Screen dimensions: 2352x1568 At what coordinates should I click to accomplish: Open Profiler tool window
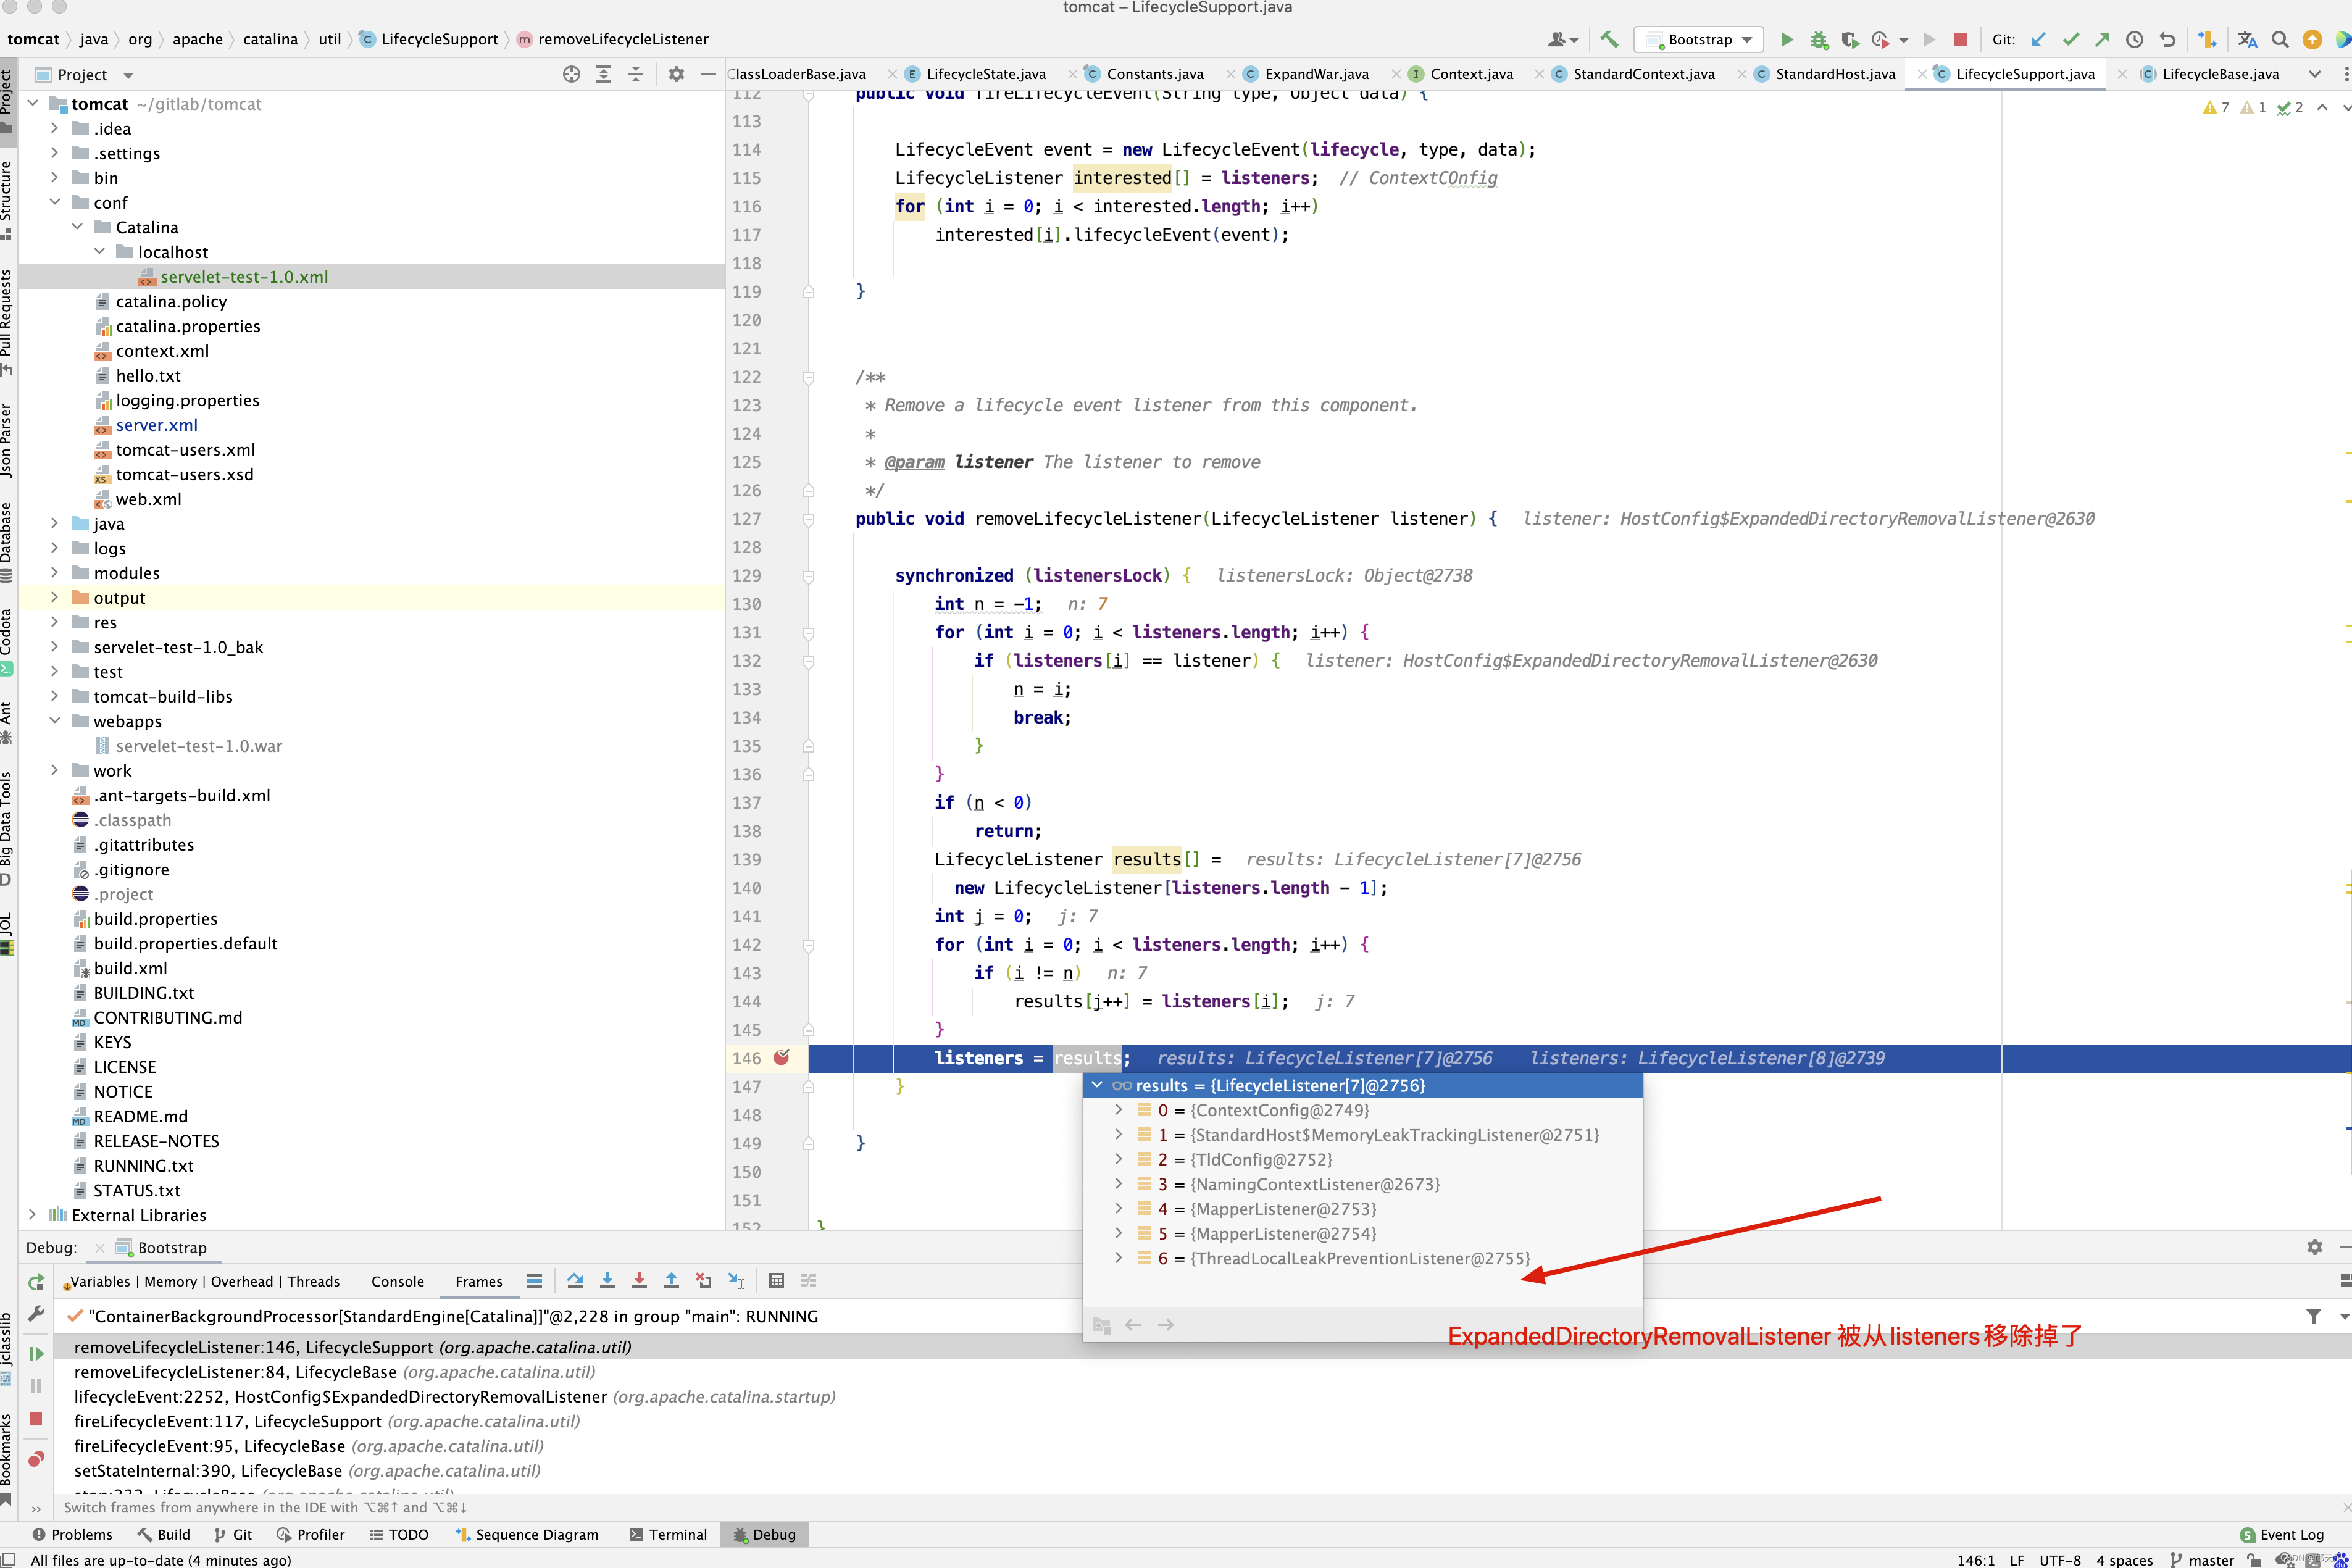pyautogui.click(x=311, y=1534)
